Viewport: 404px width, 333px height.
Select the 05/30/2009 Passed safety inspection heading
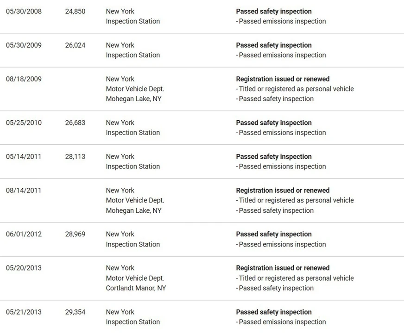pyautogui.click(x=274, y=45)
